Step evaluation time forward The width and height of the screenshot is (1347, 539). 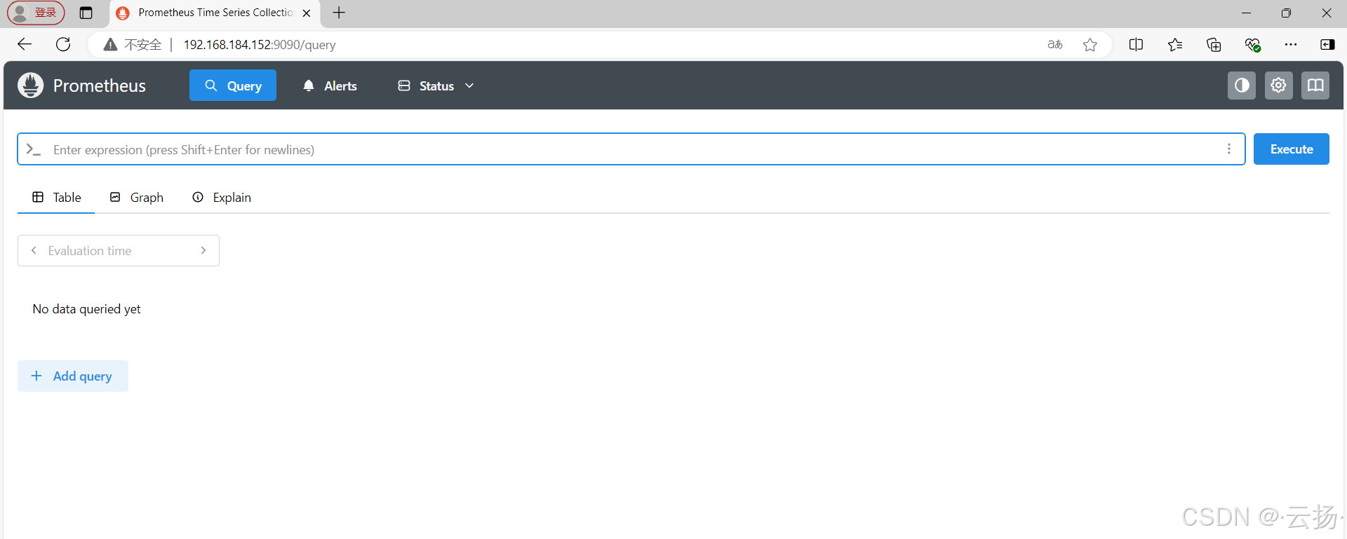[203, 250]
